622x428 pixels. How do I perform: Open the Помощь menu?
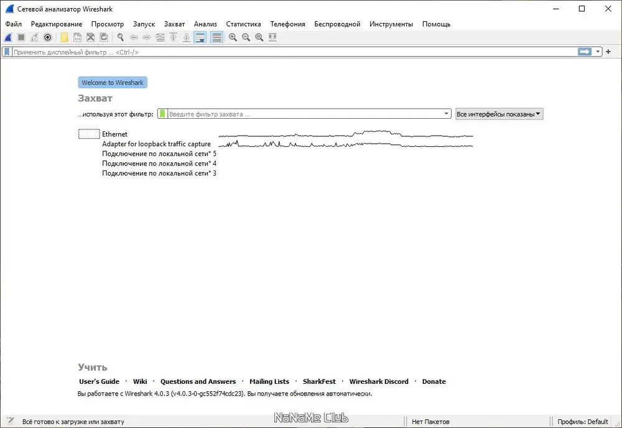pyautogui.click(x=437, y=24)
